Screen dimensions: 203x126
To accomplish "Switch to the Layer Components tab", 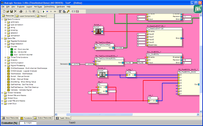I will 25,16.
